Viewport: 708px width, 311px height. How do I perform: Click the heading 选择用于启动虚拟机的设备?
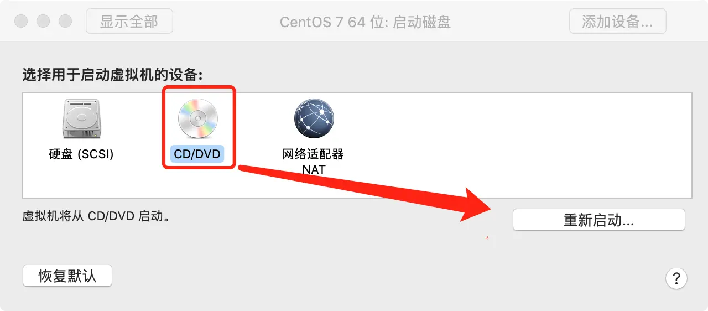coord(112,75)
